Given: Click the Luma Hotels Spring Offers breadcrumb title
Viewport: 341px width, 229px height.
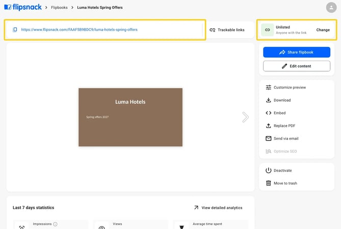Looking at the screenshot, I should tap(100, 8).
